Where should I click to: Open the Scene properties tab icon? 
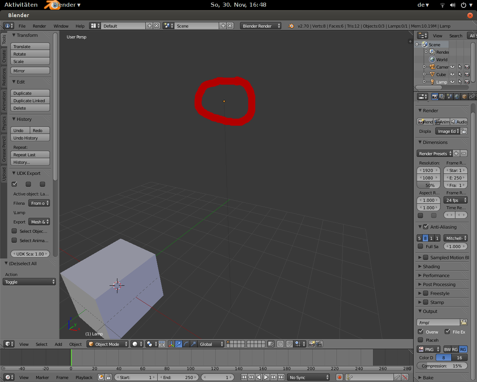(x=449, y=97)
